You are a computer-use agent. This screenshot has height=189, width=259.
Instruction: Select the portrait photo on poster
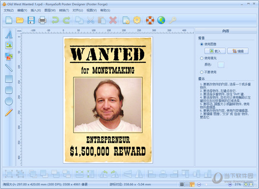pos(108,105)
